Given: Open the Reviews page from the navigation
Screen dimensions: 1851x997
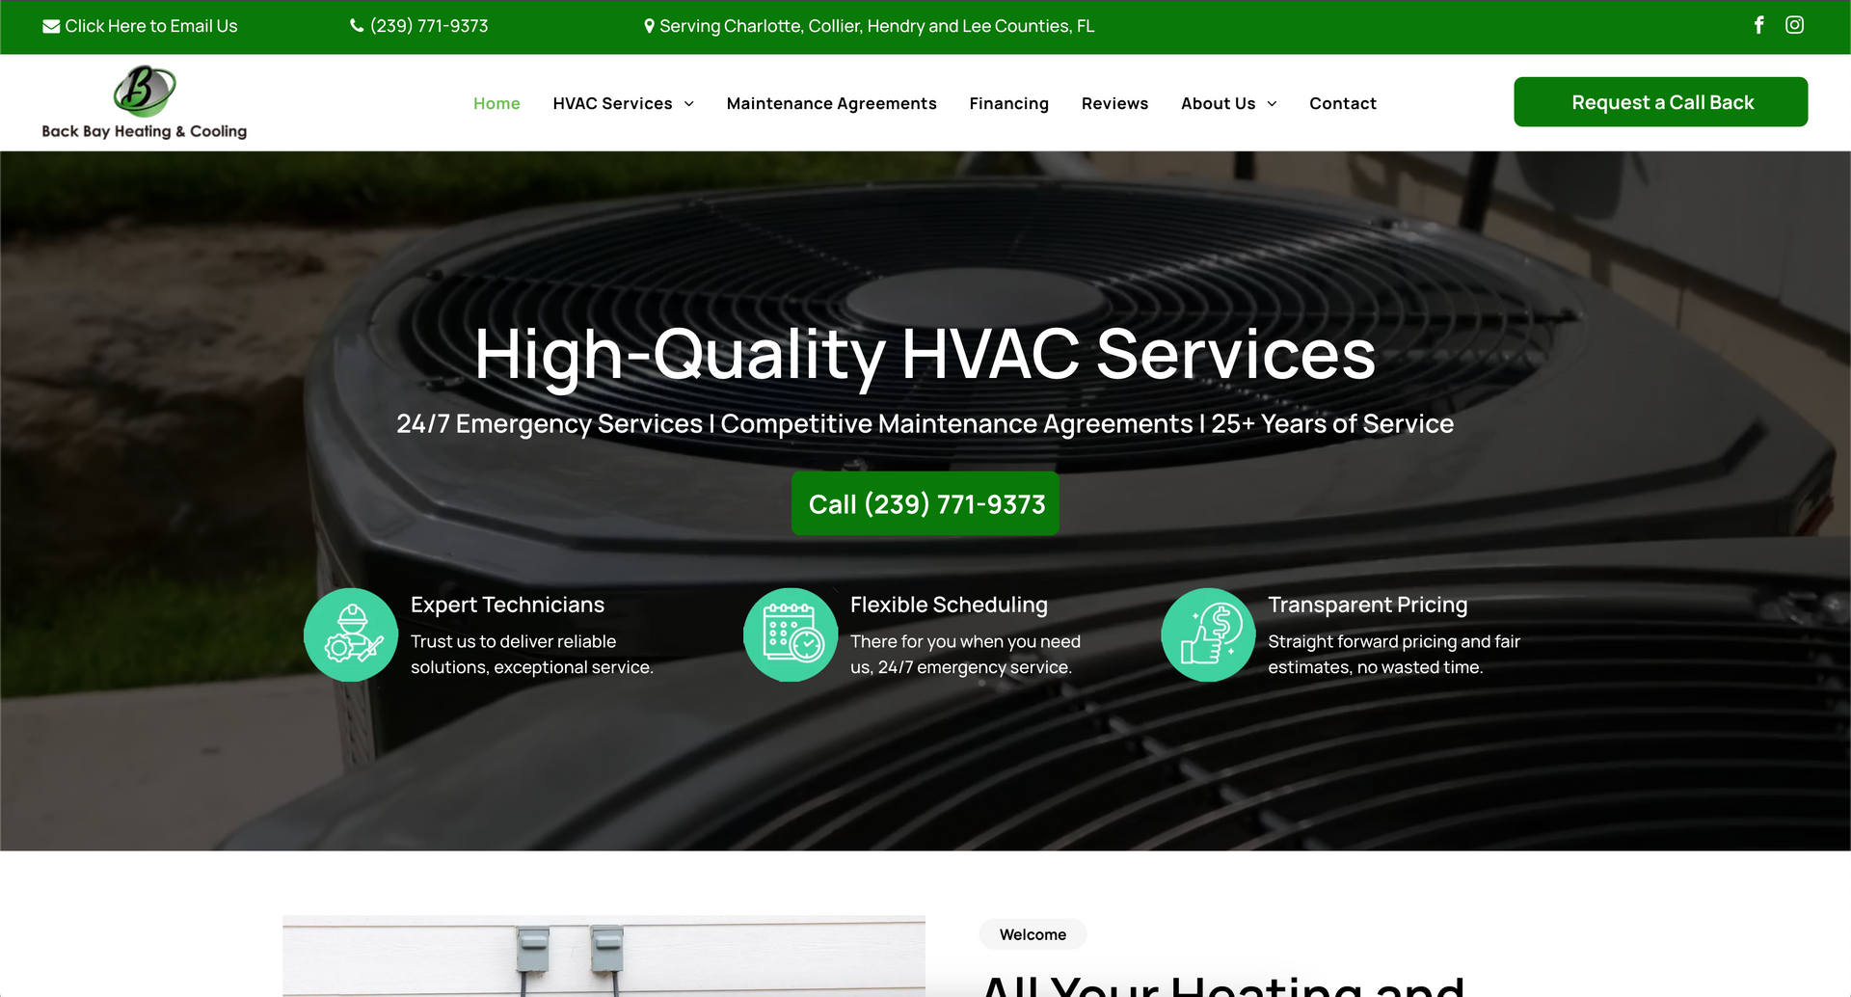Looking at the screenshot, I should click(x=1114, y=103).
